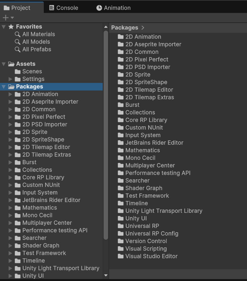Click the 2D Animation folder icon in right pane
The width and height of the screenshot is (247, 281).
[x=121, y=37]
